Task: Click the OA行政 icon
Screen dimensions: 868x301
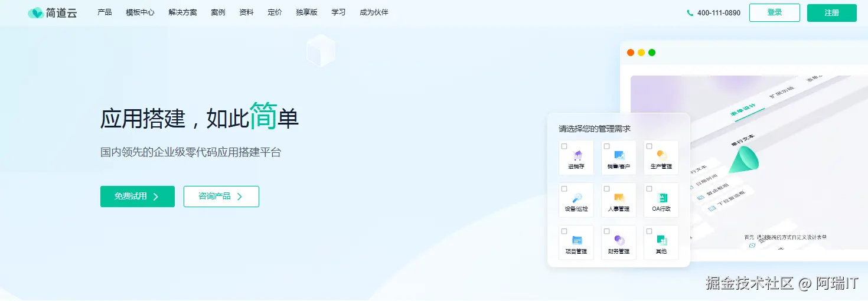Action: point(662,198)
